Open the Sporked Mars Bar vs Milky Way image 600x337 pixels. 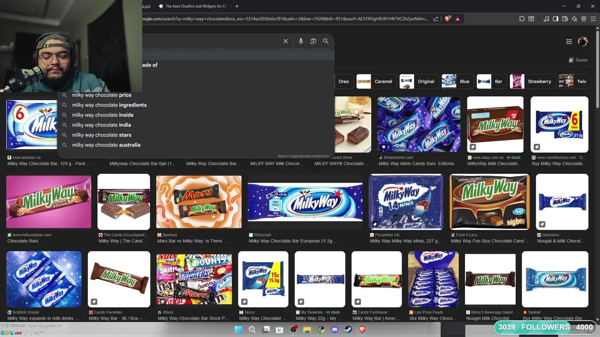[x=199, y=202]
